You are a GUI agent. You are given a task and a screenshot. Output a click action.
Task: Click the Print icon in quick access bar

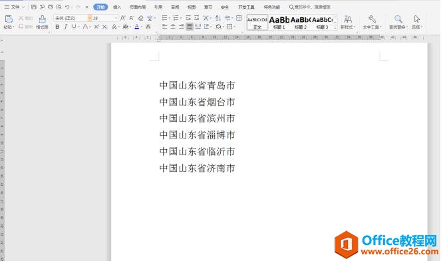pos(51,7)
